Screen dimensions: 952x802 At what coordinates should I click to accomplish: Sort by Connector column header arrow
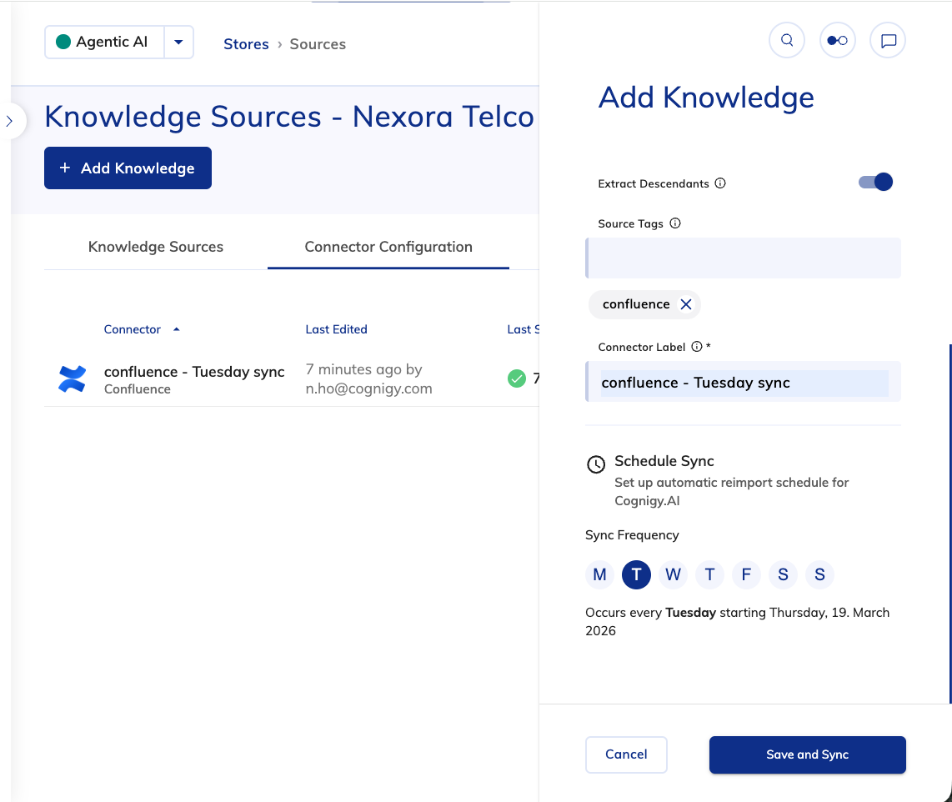point(176,329)
